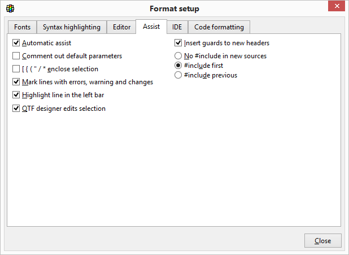This screenshot has height=255, width=349.
Task: Click the application icon in the title bar
Action: (10, 8)
